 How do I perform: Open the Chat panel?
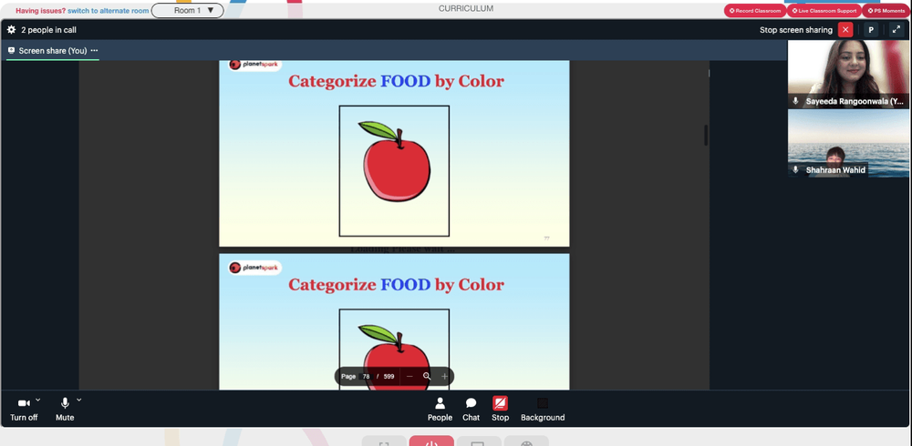pos(472,410)
